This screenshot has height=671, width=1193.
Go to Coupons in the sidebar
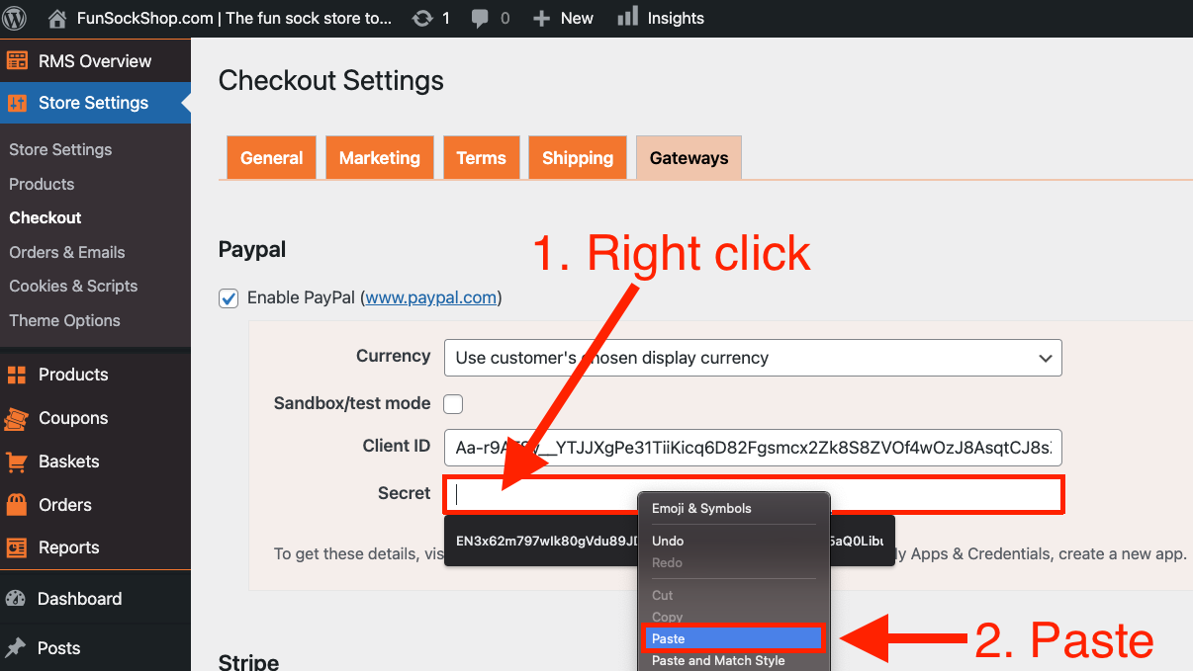pos(73,418)
